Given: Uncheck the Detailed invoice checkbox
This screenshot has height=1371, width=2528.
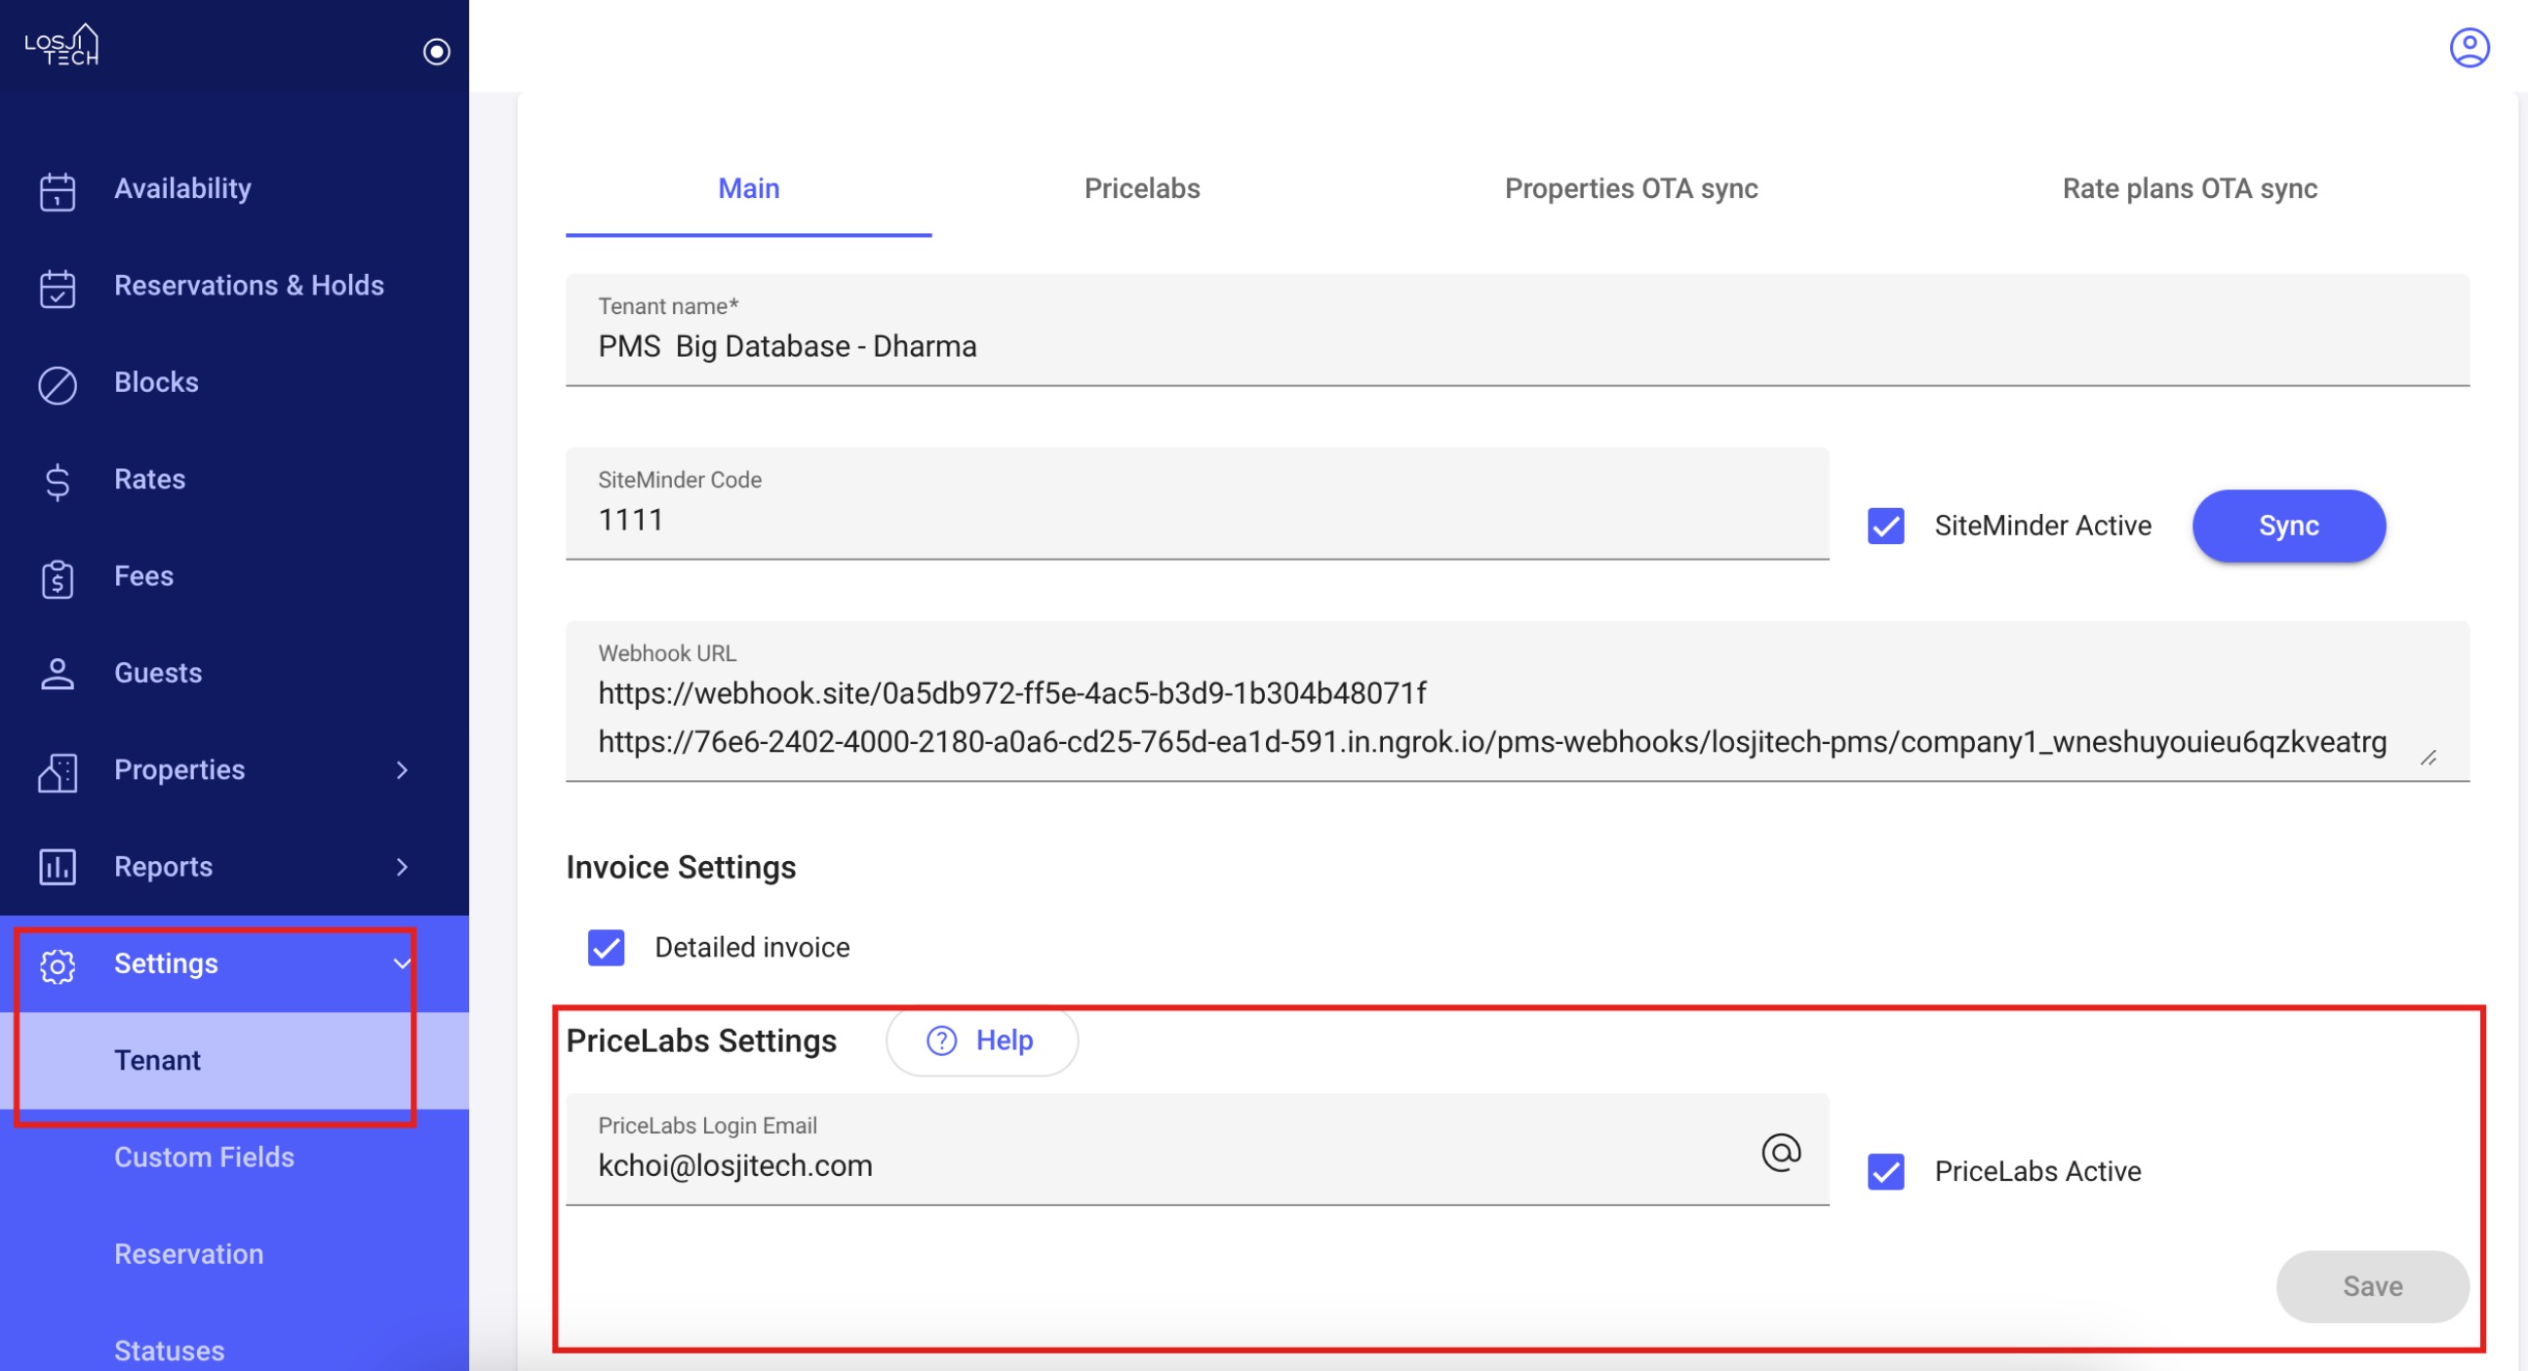Looking at the screenshot, I should (x=606, y=948).
